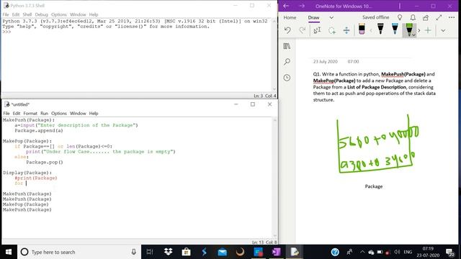Select the Insert Space tool in OneNote
461x259 pixels.
click(346, 30)
